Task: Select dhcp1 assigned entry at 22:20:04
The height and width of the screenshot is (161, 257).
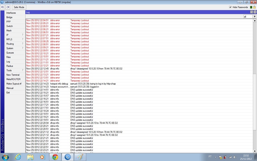Action: coord(139,123)
